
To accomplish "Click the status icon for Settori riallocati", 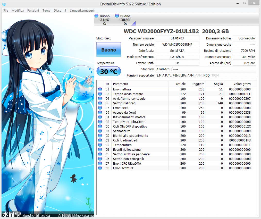I will pyautogui.click(x=100, y=103).
